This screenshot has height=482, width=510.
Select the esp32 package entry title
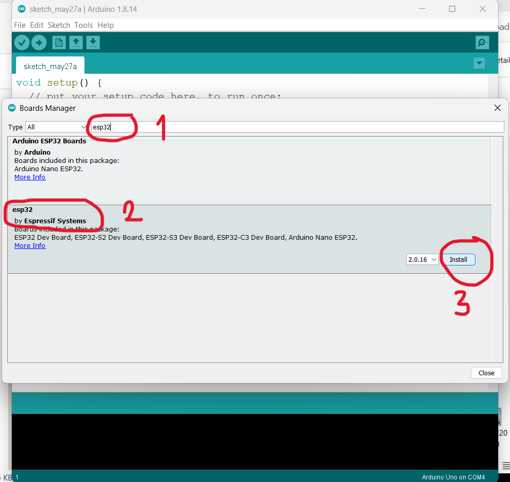pos(23,210)
